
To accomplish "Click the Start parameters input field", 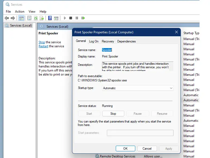I will click(x=140, y=133).
